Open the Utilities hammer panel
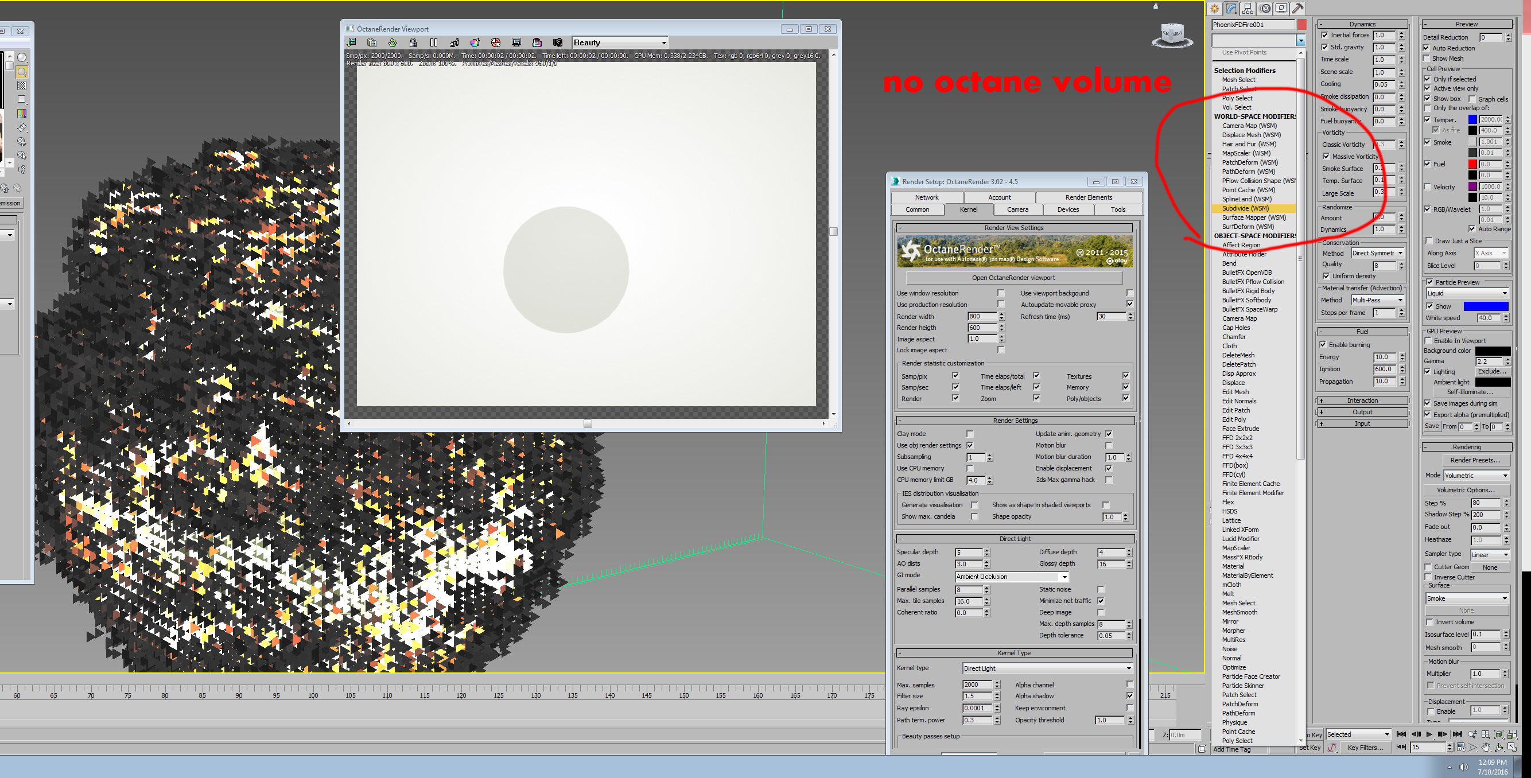This screenshot has width=1531, height=778. [x=1298, y=9]
